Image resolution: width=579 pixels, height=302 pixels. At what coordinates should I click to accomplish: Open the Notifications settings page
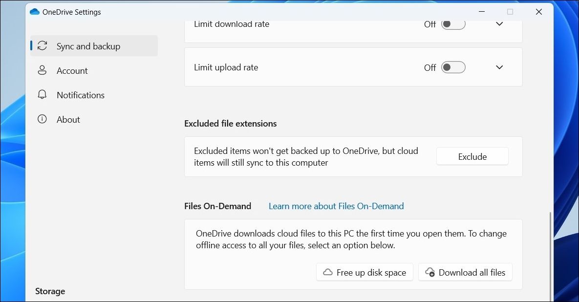click(80, 95)
